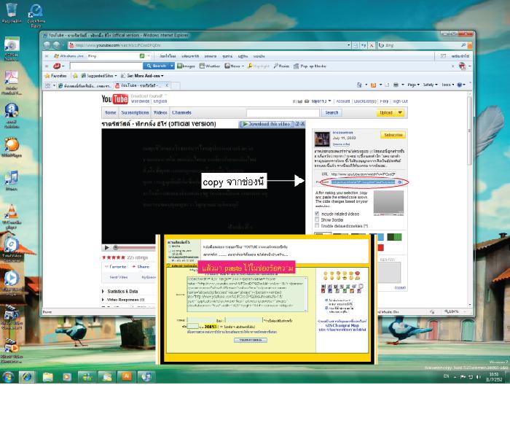Image resolution: width=510 pixels, height=423 pixels.
Task: Click the YouTube logo
Action: click(x=115, y=99)
